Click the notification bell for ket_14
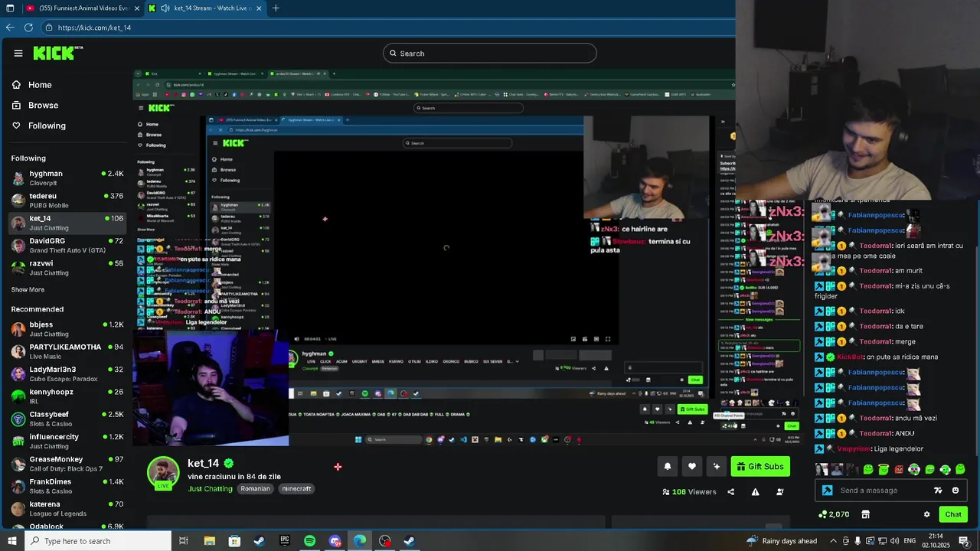This screenshot has height=551, width=980. tap(668, 467)
